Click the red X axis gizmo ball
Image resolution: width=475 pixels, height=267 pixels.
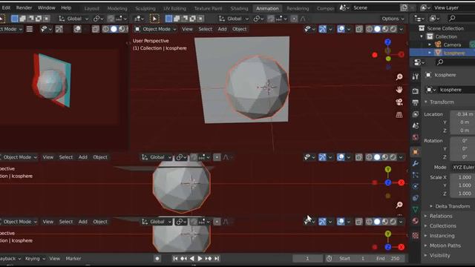point(402,54)
